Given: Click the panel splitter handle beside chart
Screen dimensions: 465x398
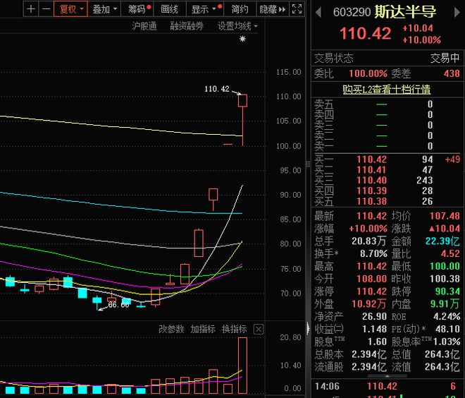Looking at the screenshot, I should pos(308,164).
